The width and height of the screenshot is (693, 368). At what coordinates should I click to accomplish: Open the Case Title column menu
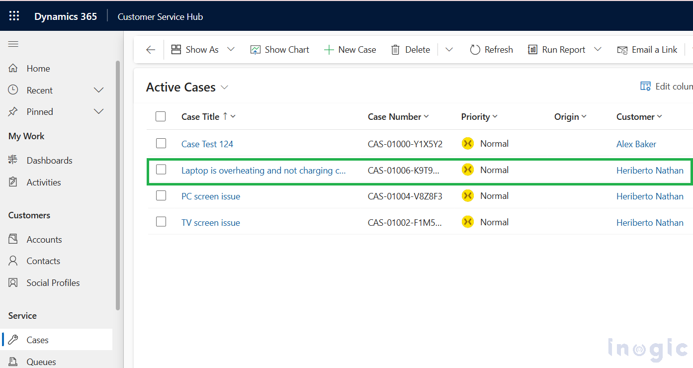[x=233, y=116]
